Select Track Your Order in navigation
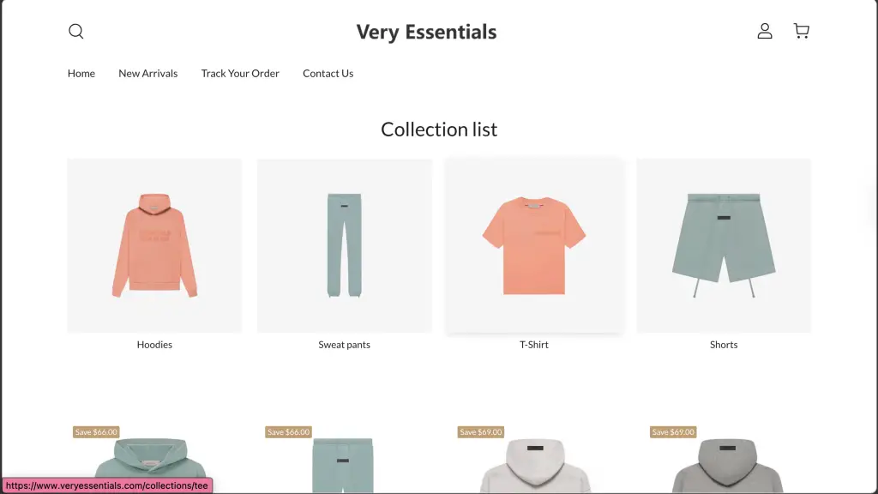The width and height of the screenshot is (878, 494). coord(240,74)
